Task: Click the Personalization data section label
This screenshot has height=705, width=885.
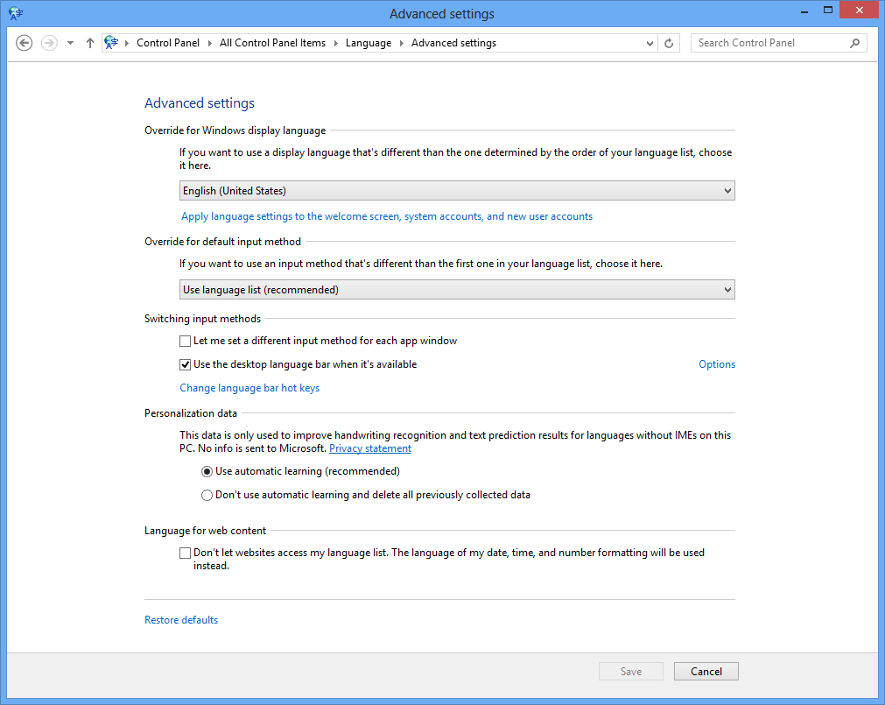Action: [191, 413]
